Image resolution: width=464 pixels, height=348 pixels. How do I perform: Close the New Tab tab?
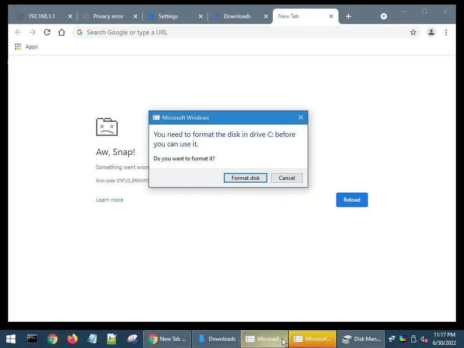click(x=331, y=16)
